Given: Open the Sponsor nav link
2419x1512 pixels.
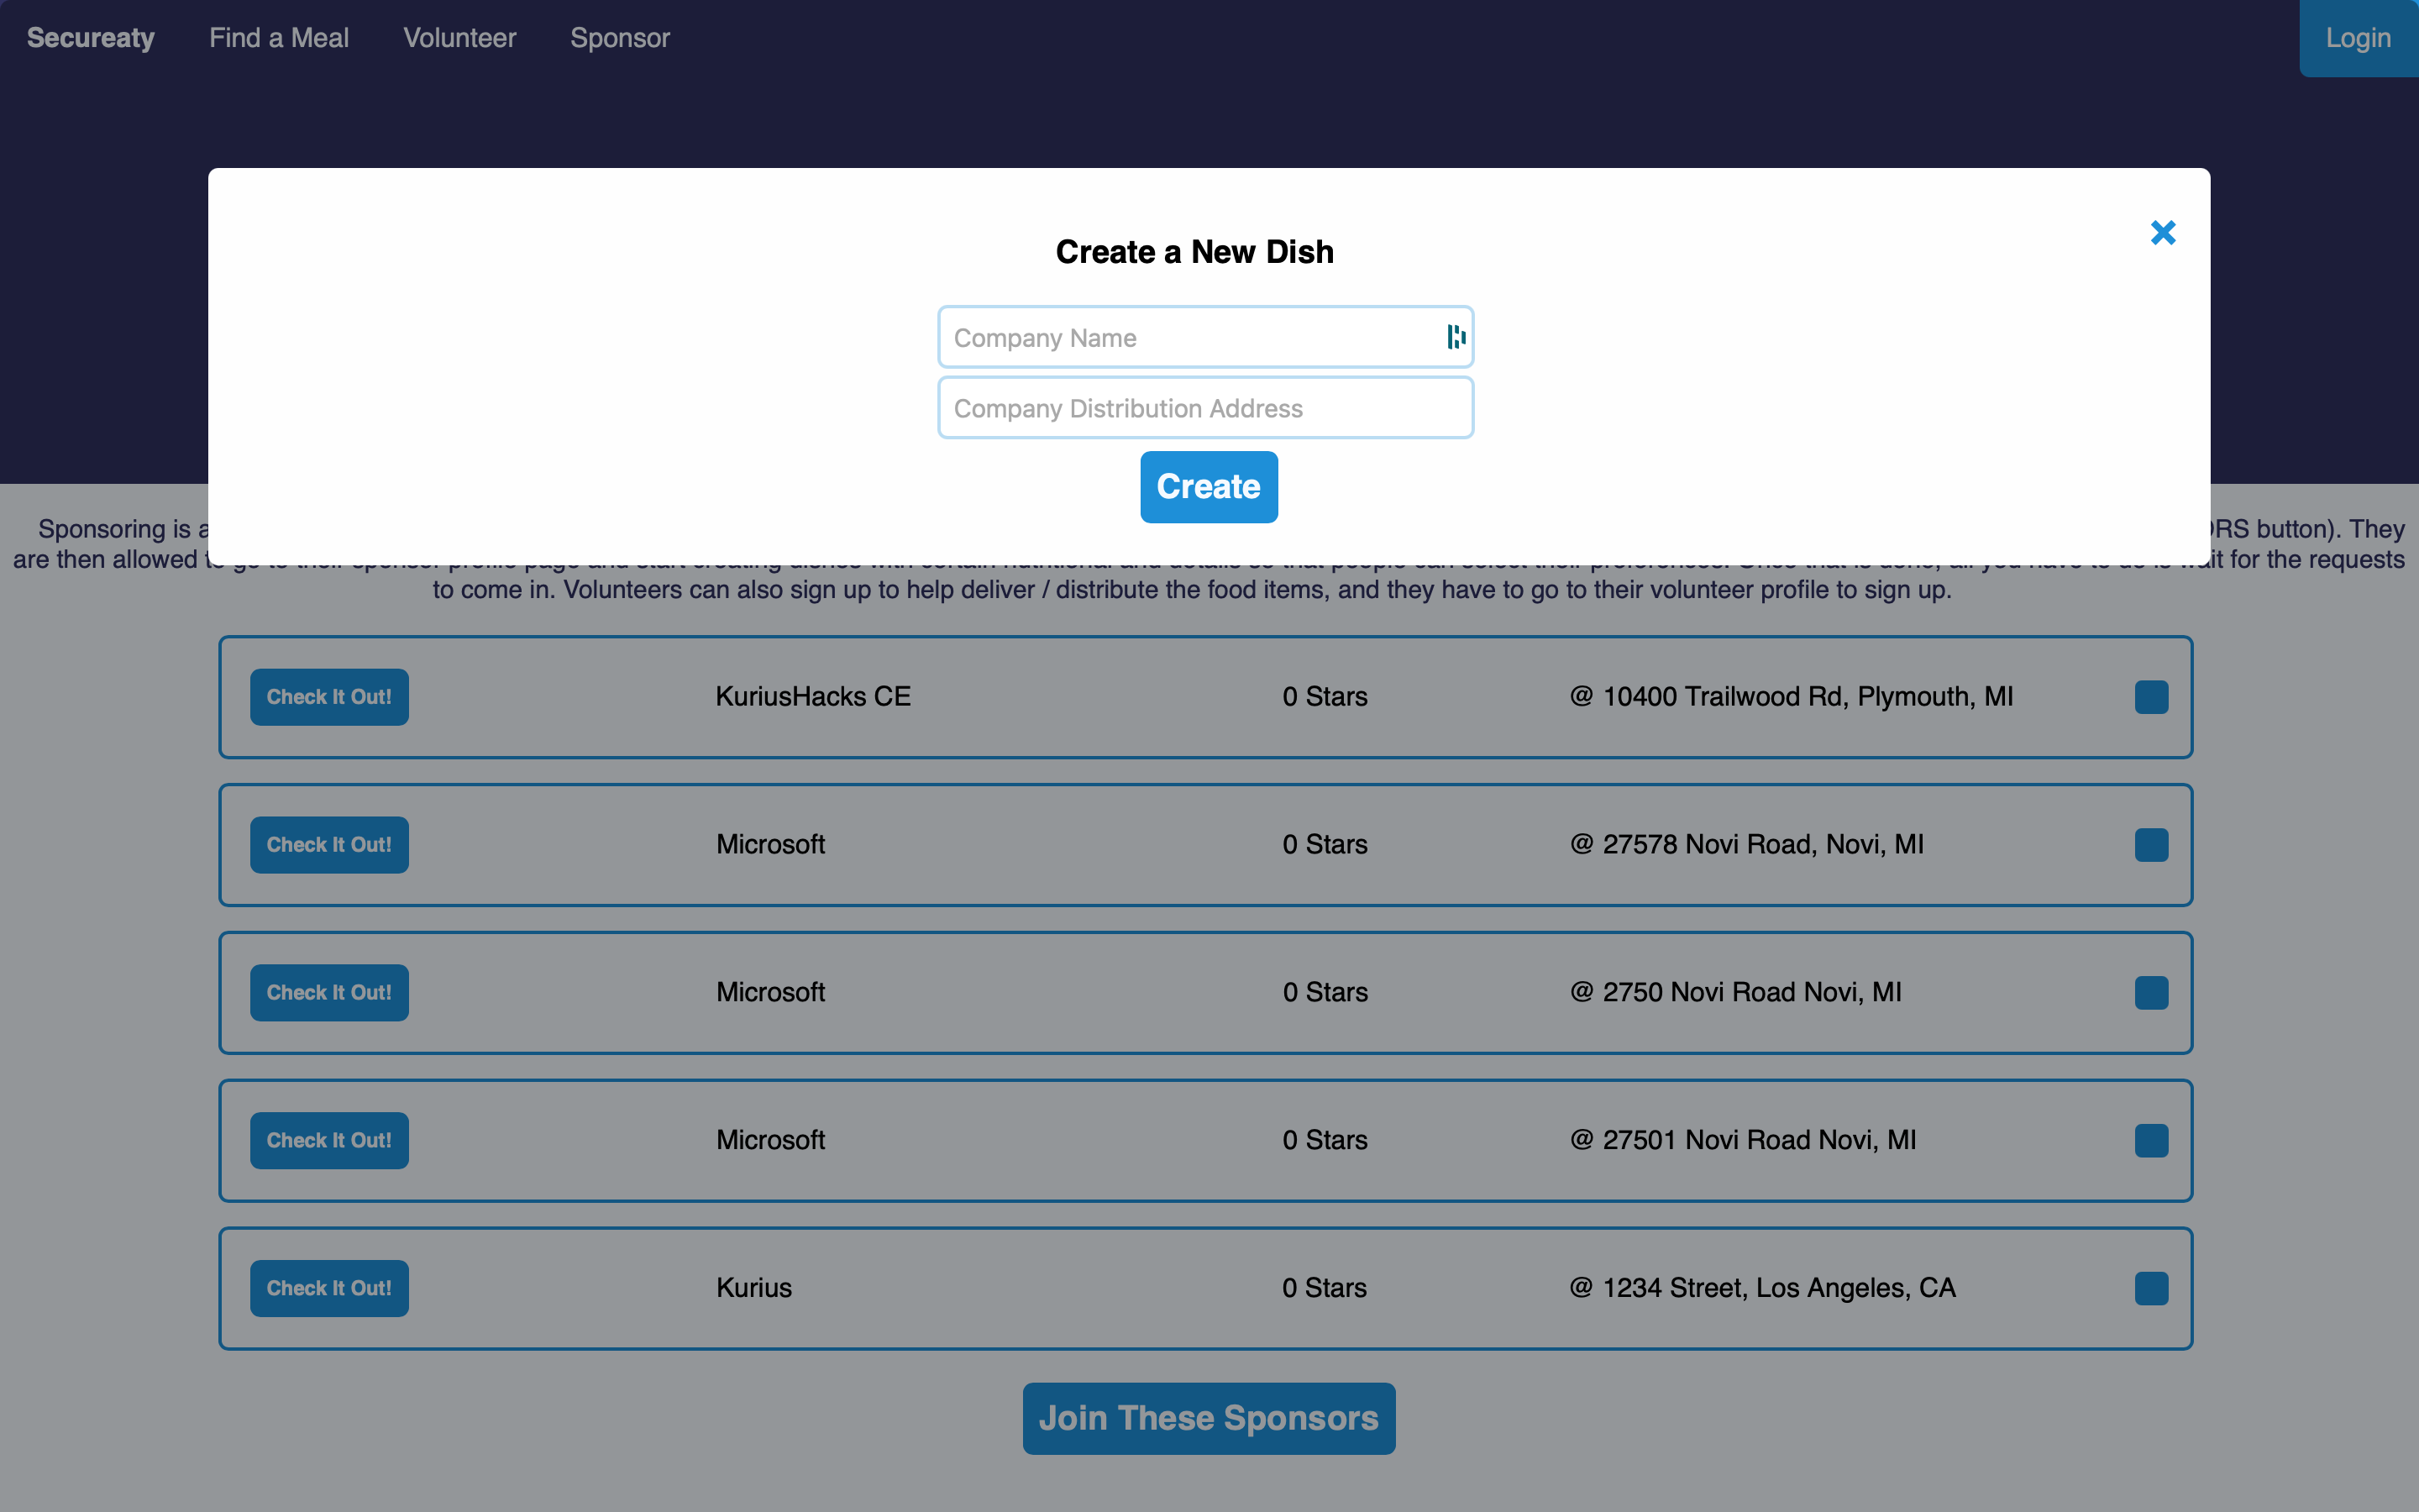Looking at the screenshot, I should coord(620,38).
